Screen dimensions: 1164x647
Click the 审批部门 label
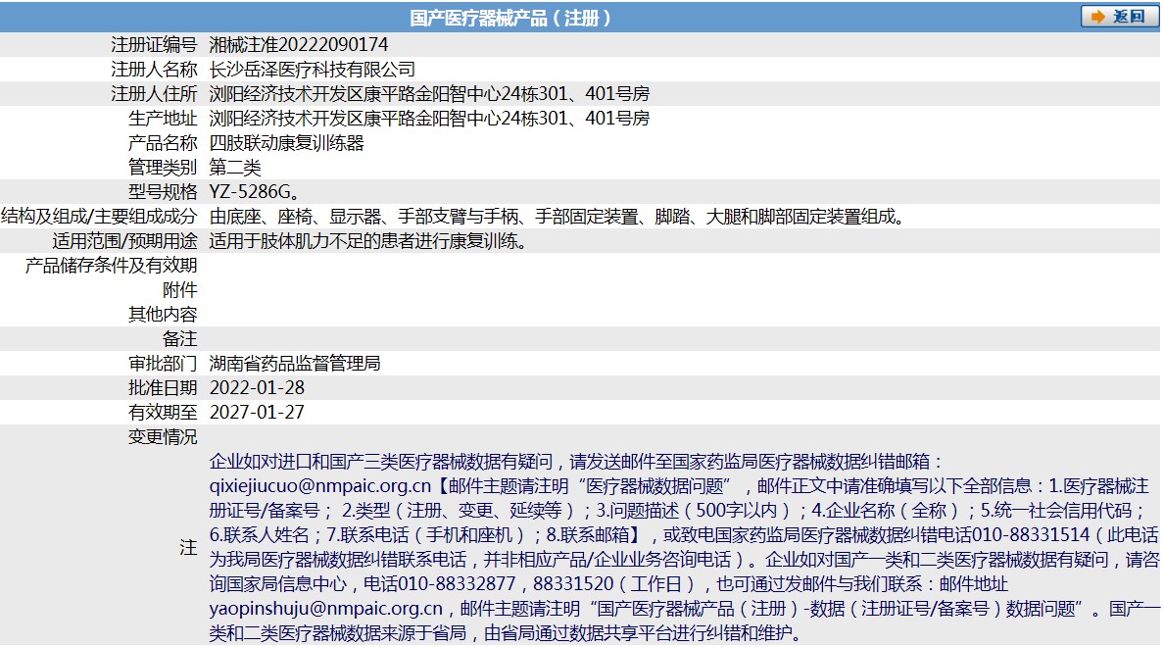(x=163, y=364)
